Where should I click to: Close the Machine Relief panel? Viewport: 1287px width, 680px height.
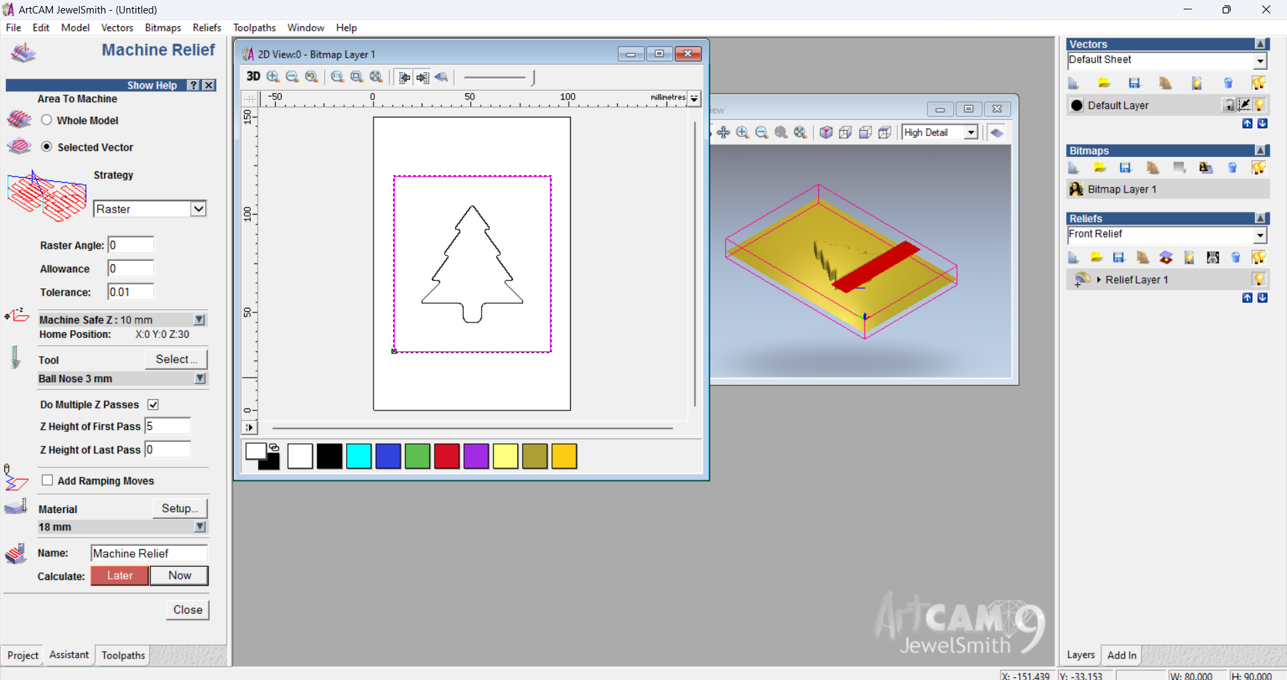[188, 610]
